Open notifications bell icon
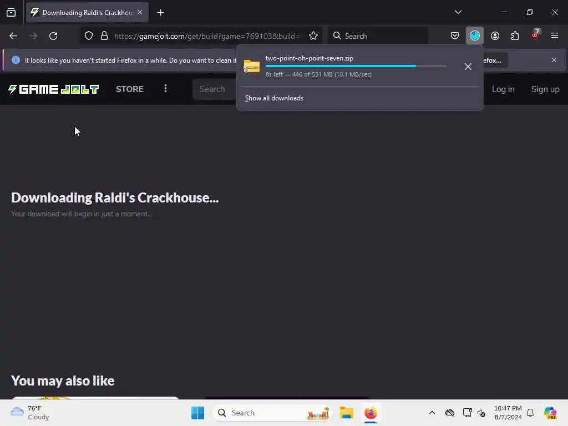The height and width of the screenshot is (426, 568). (x=530, y=413)
